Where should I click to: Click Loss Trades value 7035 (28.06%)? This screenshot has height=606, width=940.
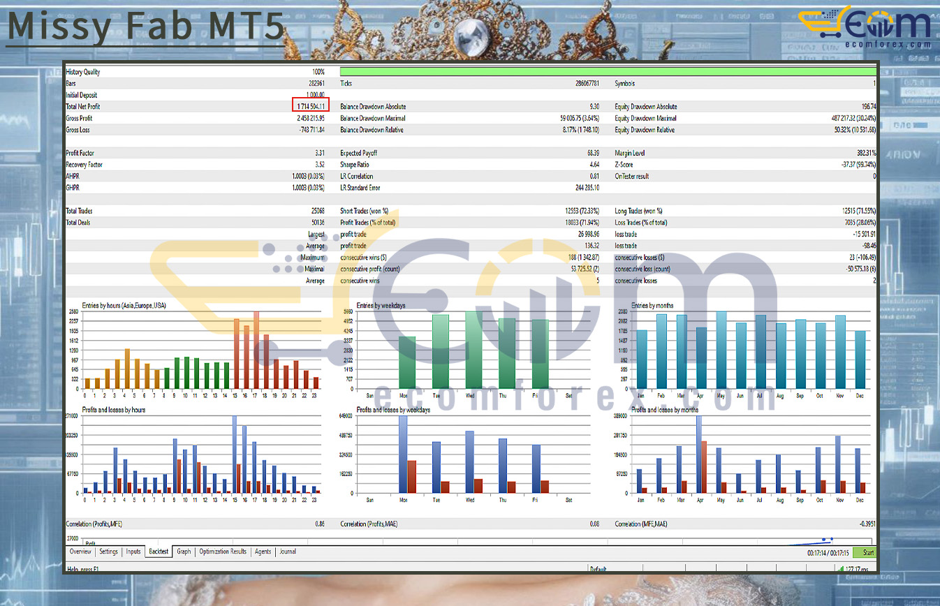pyautogui.click(x=860, y=223)
